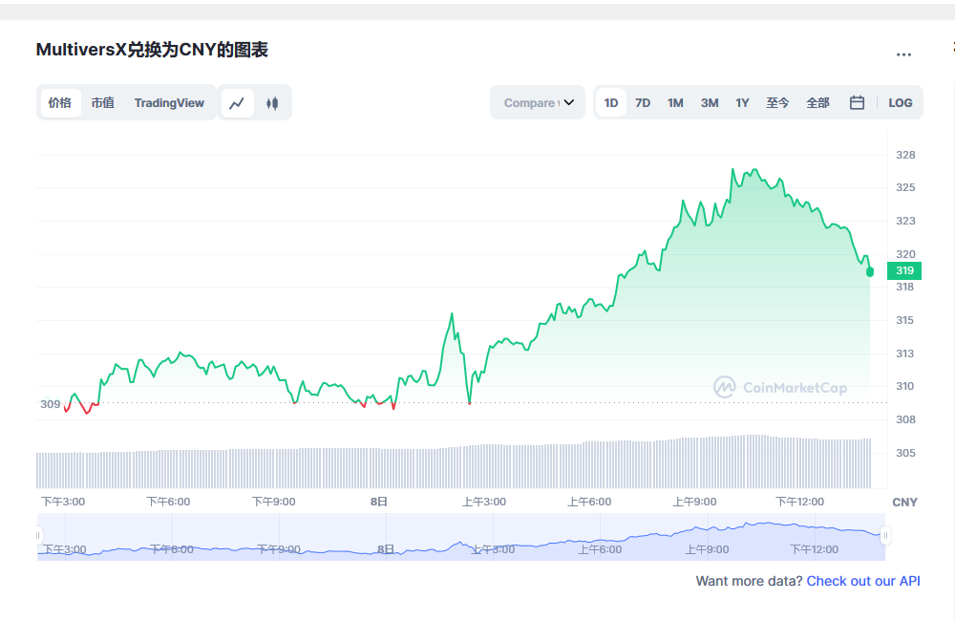This screenshot has width=955, height=621.
Task: Click the MultiversX兑换为CNY的图表 chart title
Action: tap(152, 50)
